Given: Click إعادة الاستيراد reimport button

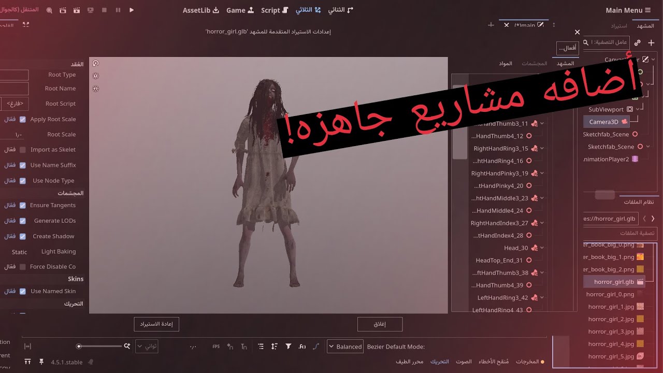Looking at the screenshot, I should [156, 324].
